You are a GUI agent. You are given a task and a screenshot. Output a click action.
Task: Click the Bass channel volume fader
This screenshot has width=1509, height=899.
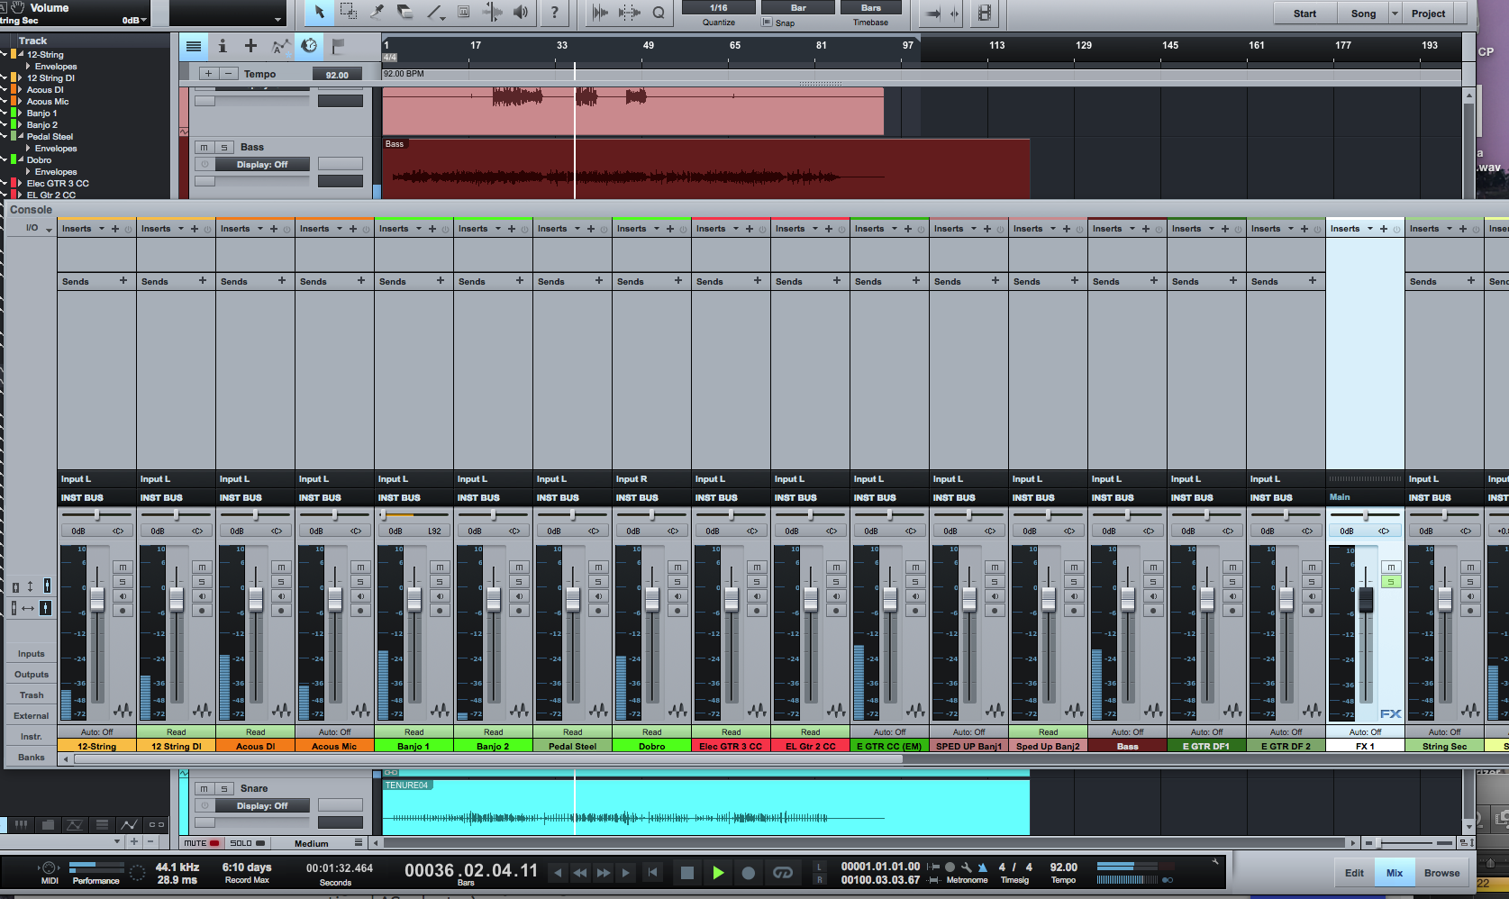pos(1128,598)
